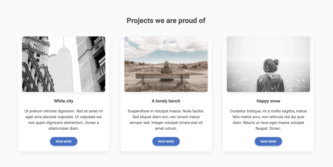Click the Suspendisse in volutpat description text
This screenshot has height=167, width=333.
[x=166, y=120]
